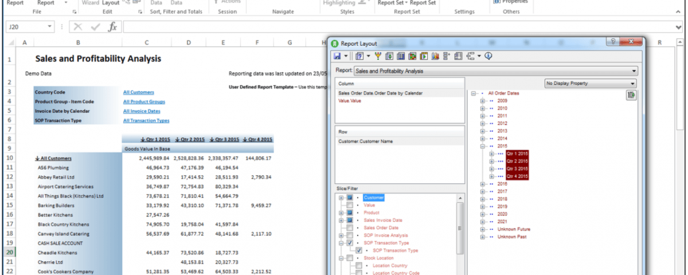Screen dimensions: 688x275
Task: Select the 2021 tree item
Action: coord(502,222)
